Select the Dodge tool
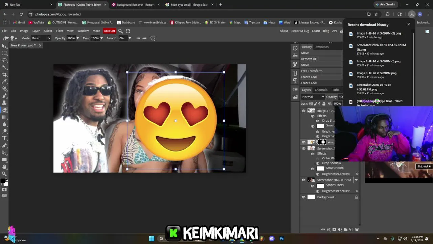 point(4,131)
